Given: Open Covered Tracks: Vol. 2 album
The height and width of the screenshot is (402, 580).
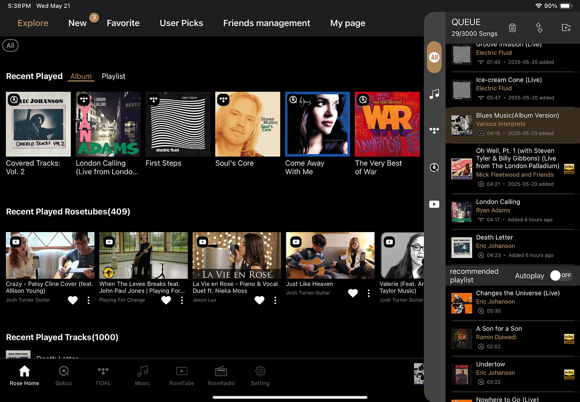Looking at the screenshot, I should [38, 124].
